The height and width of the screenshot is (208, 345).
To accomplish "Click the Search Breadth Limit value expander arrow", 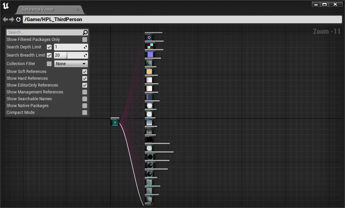I will (85, 55).
